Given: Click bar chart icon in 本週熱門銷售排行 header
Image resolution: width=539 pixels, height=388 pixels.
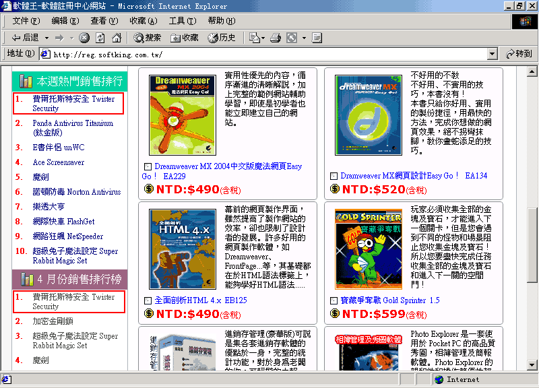Looking at the screenshot, I should [x=26, y=81].
